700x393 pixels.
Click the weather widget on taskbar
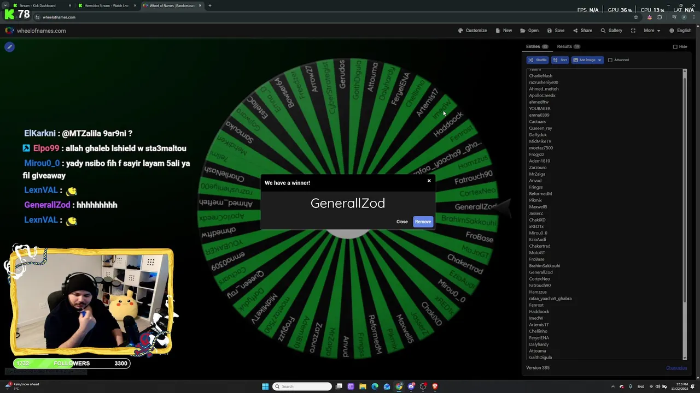tap(22, 386)
